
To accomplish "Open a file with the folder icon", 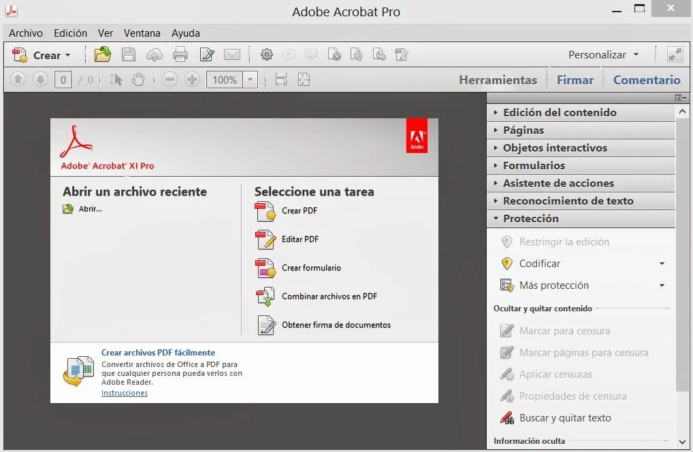I will click(x=103, y=55).
